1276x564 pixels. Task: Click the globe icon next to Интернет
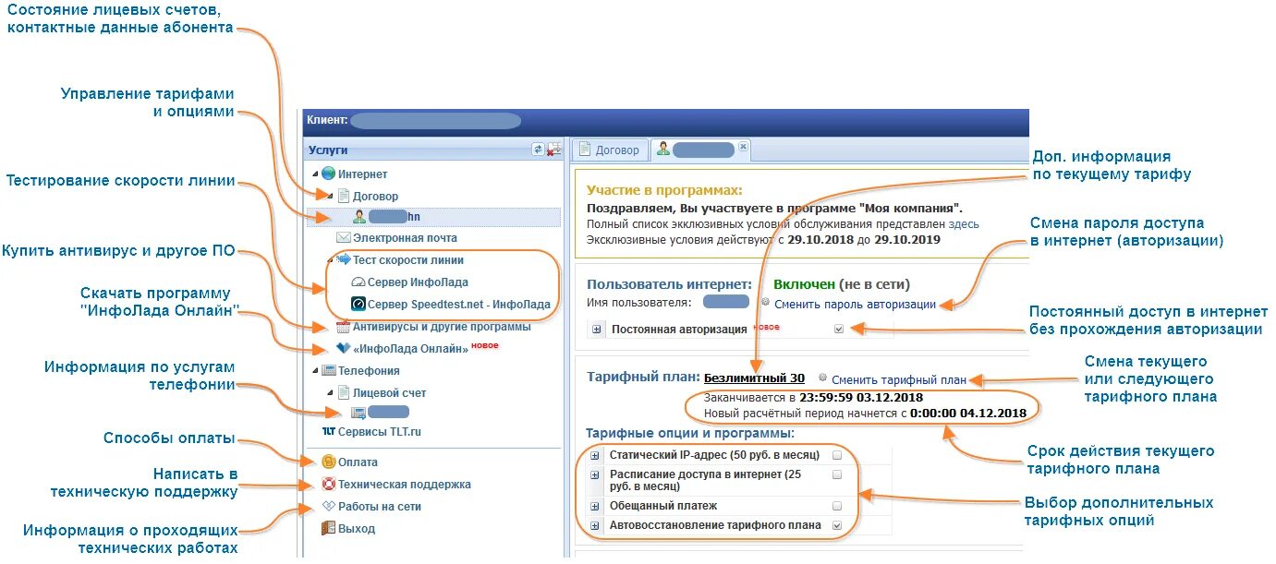[x=328, y=174]
